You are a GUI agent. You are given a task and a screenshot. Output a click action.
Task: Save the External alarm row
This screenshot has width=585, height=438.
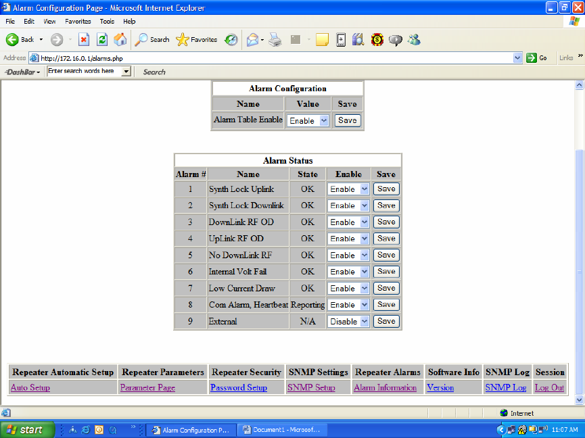[x=386, y=321]
